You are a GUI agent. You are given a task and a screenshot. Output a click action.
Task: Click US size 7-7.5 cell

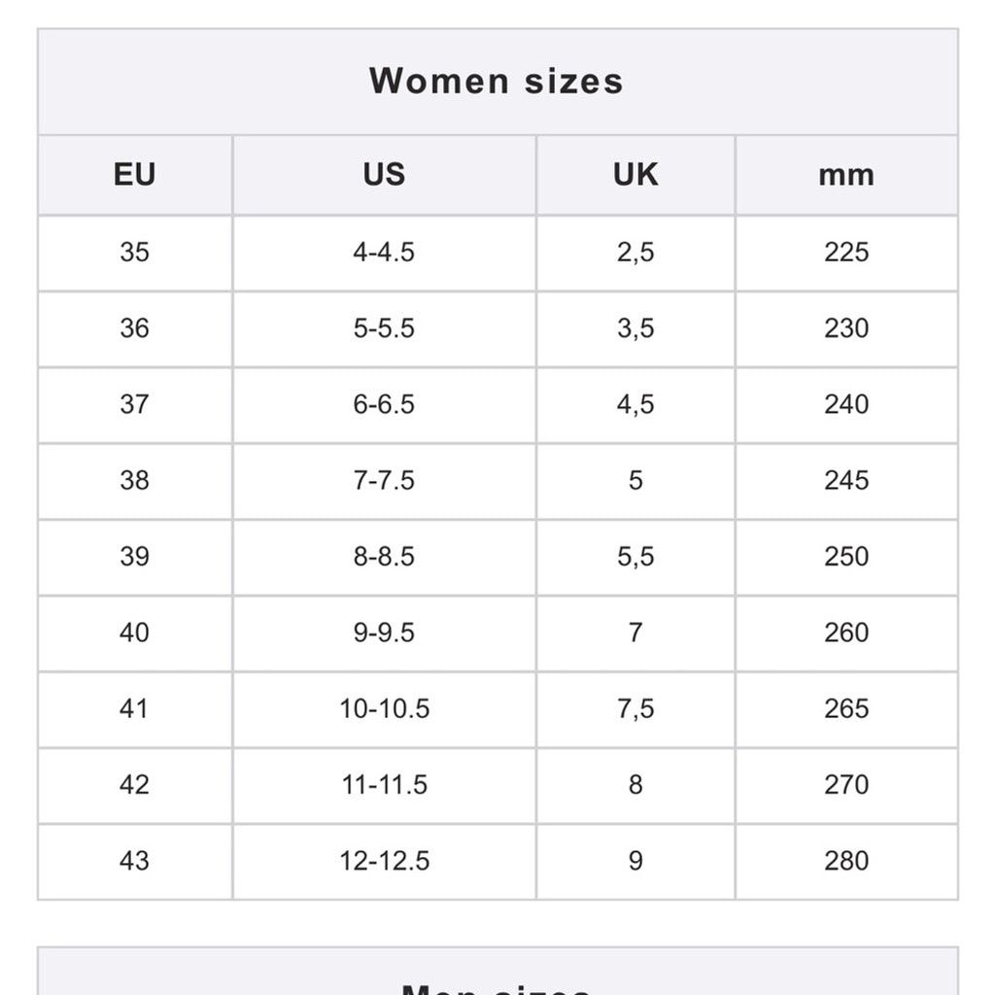[385, 481]
